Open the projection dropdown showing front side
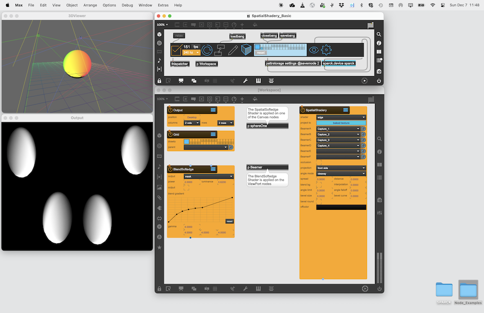 click(341, 168)
